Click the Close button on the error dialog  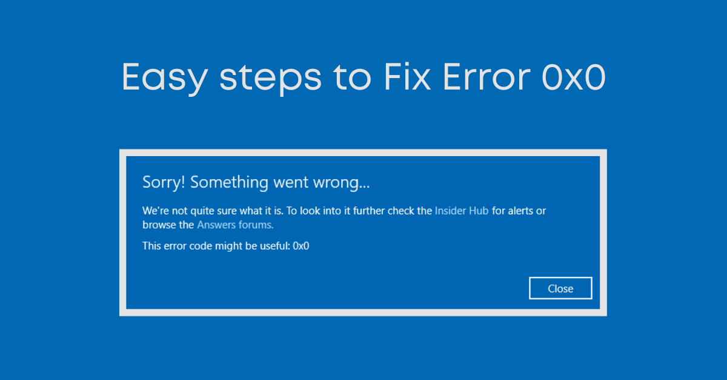(560, 288)
